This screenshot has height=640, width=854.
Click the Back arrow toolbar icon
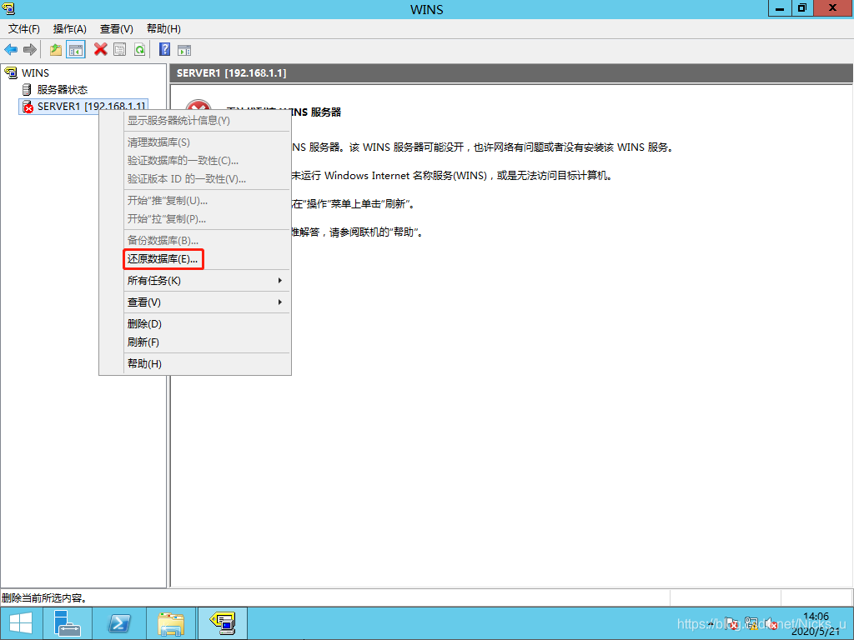tap(11, 50)
